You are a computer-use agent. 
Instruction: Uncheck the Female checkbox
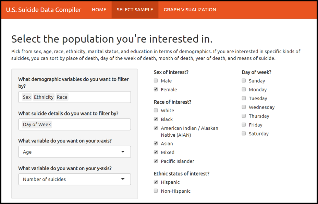click(156, 90)
